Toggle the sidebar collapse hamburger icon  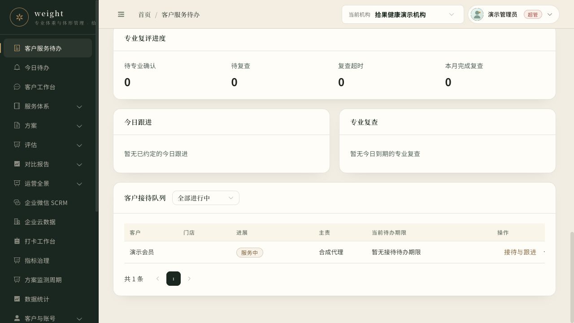121,14
